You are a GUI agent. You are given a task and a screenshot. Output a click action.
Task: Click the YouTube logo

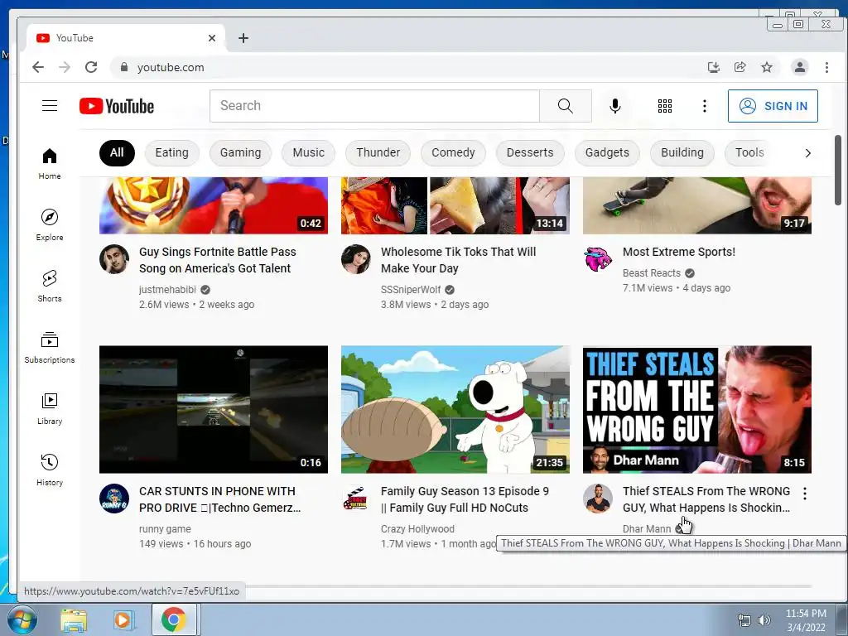tap(117, 106)
